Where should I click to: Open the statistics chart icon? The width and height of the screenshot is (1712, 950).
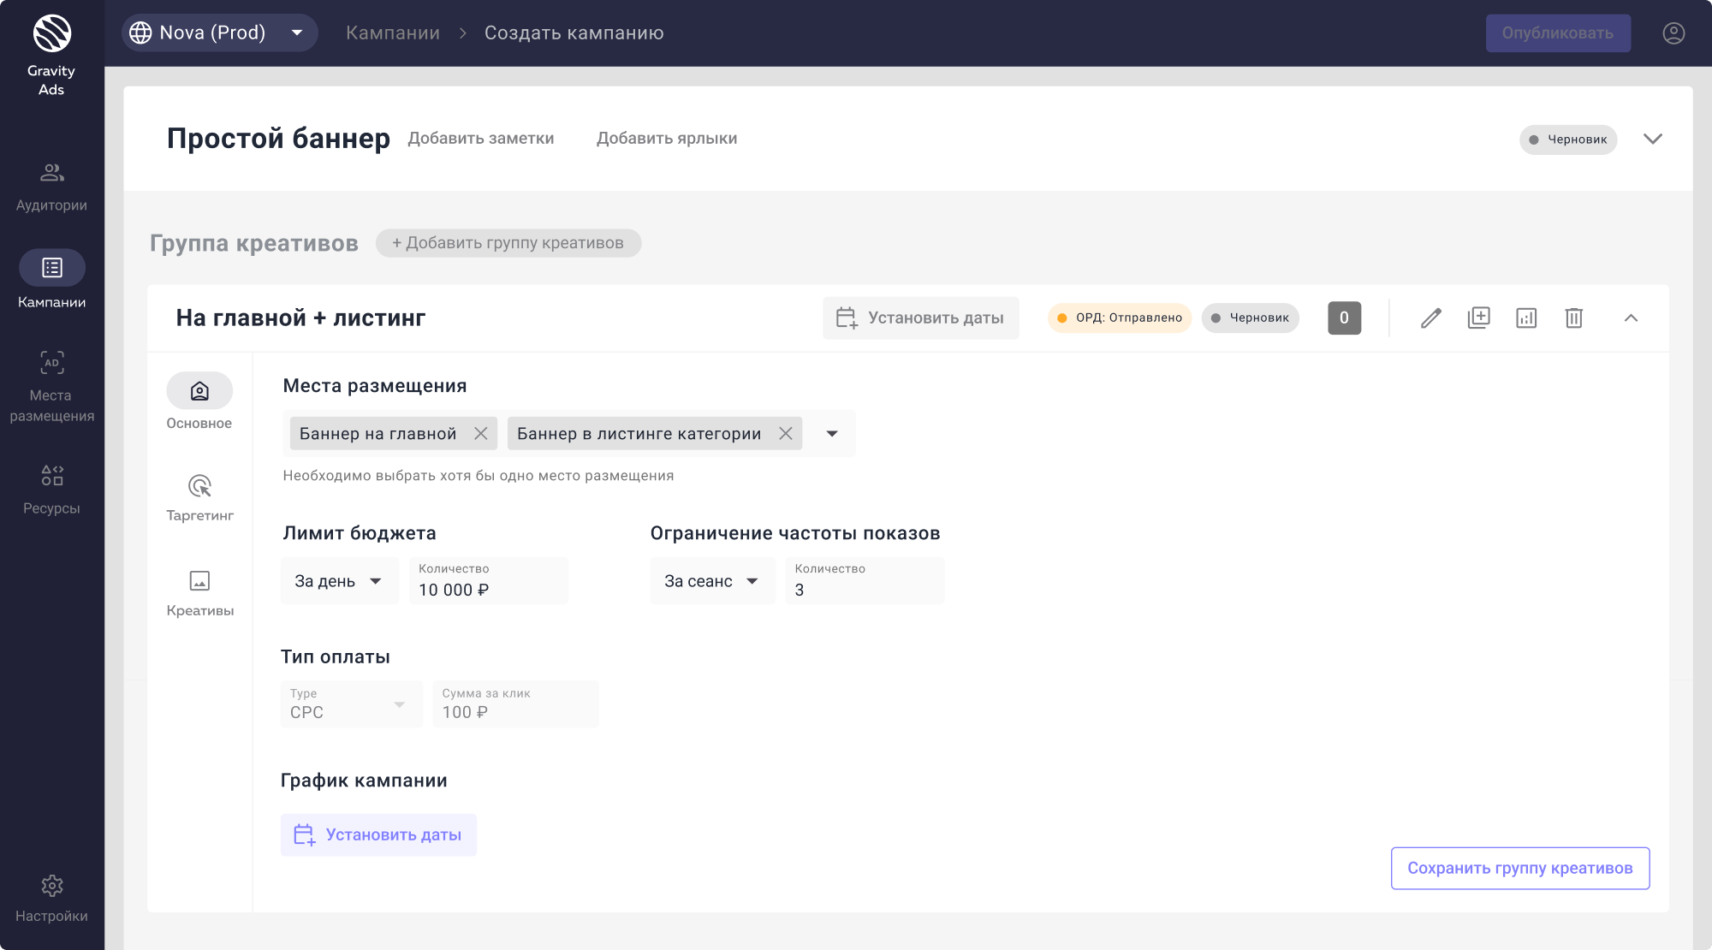[1526, 318]
